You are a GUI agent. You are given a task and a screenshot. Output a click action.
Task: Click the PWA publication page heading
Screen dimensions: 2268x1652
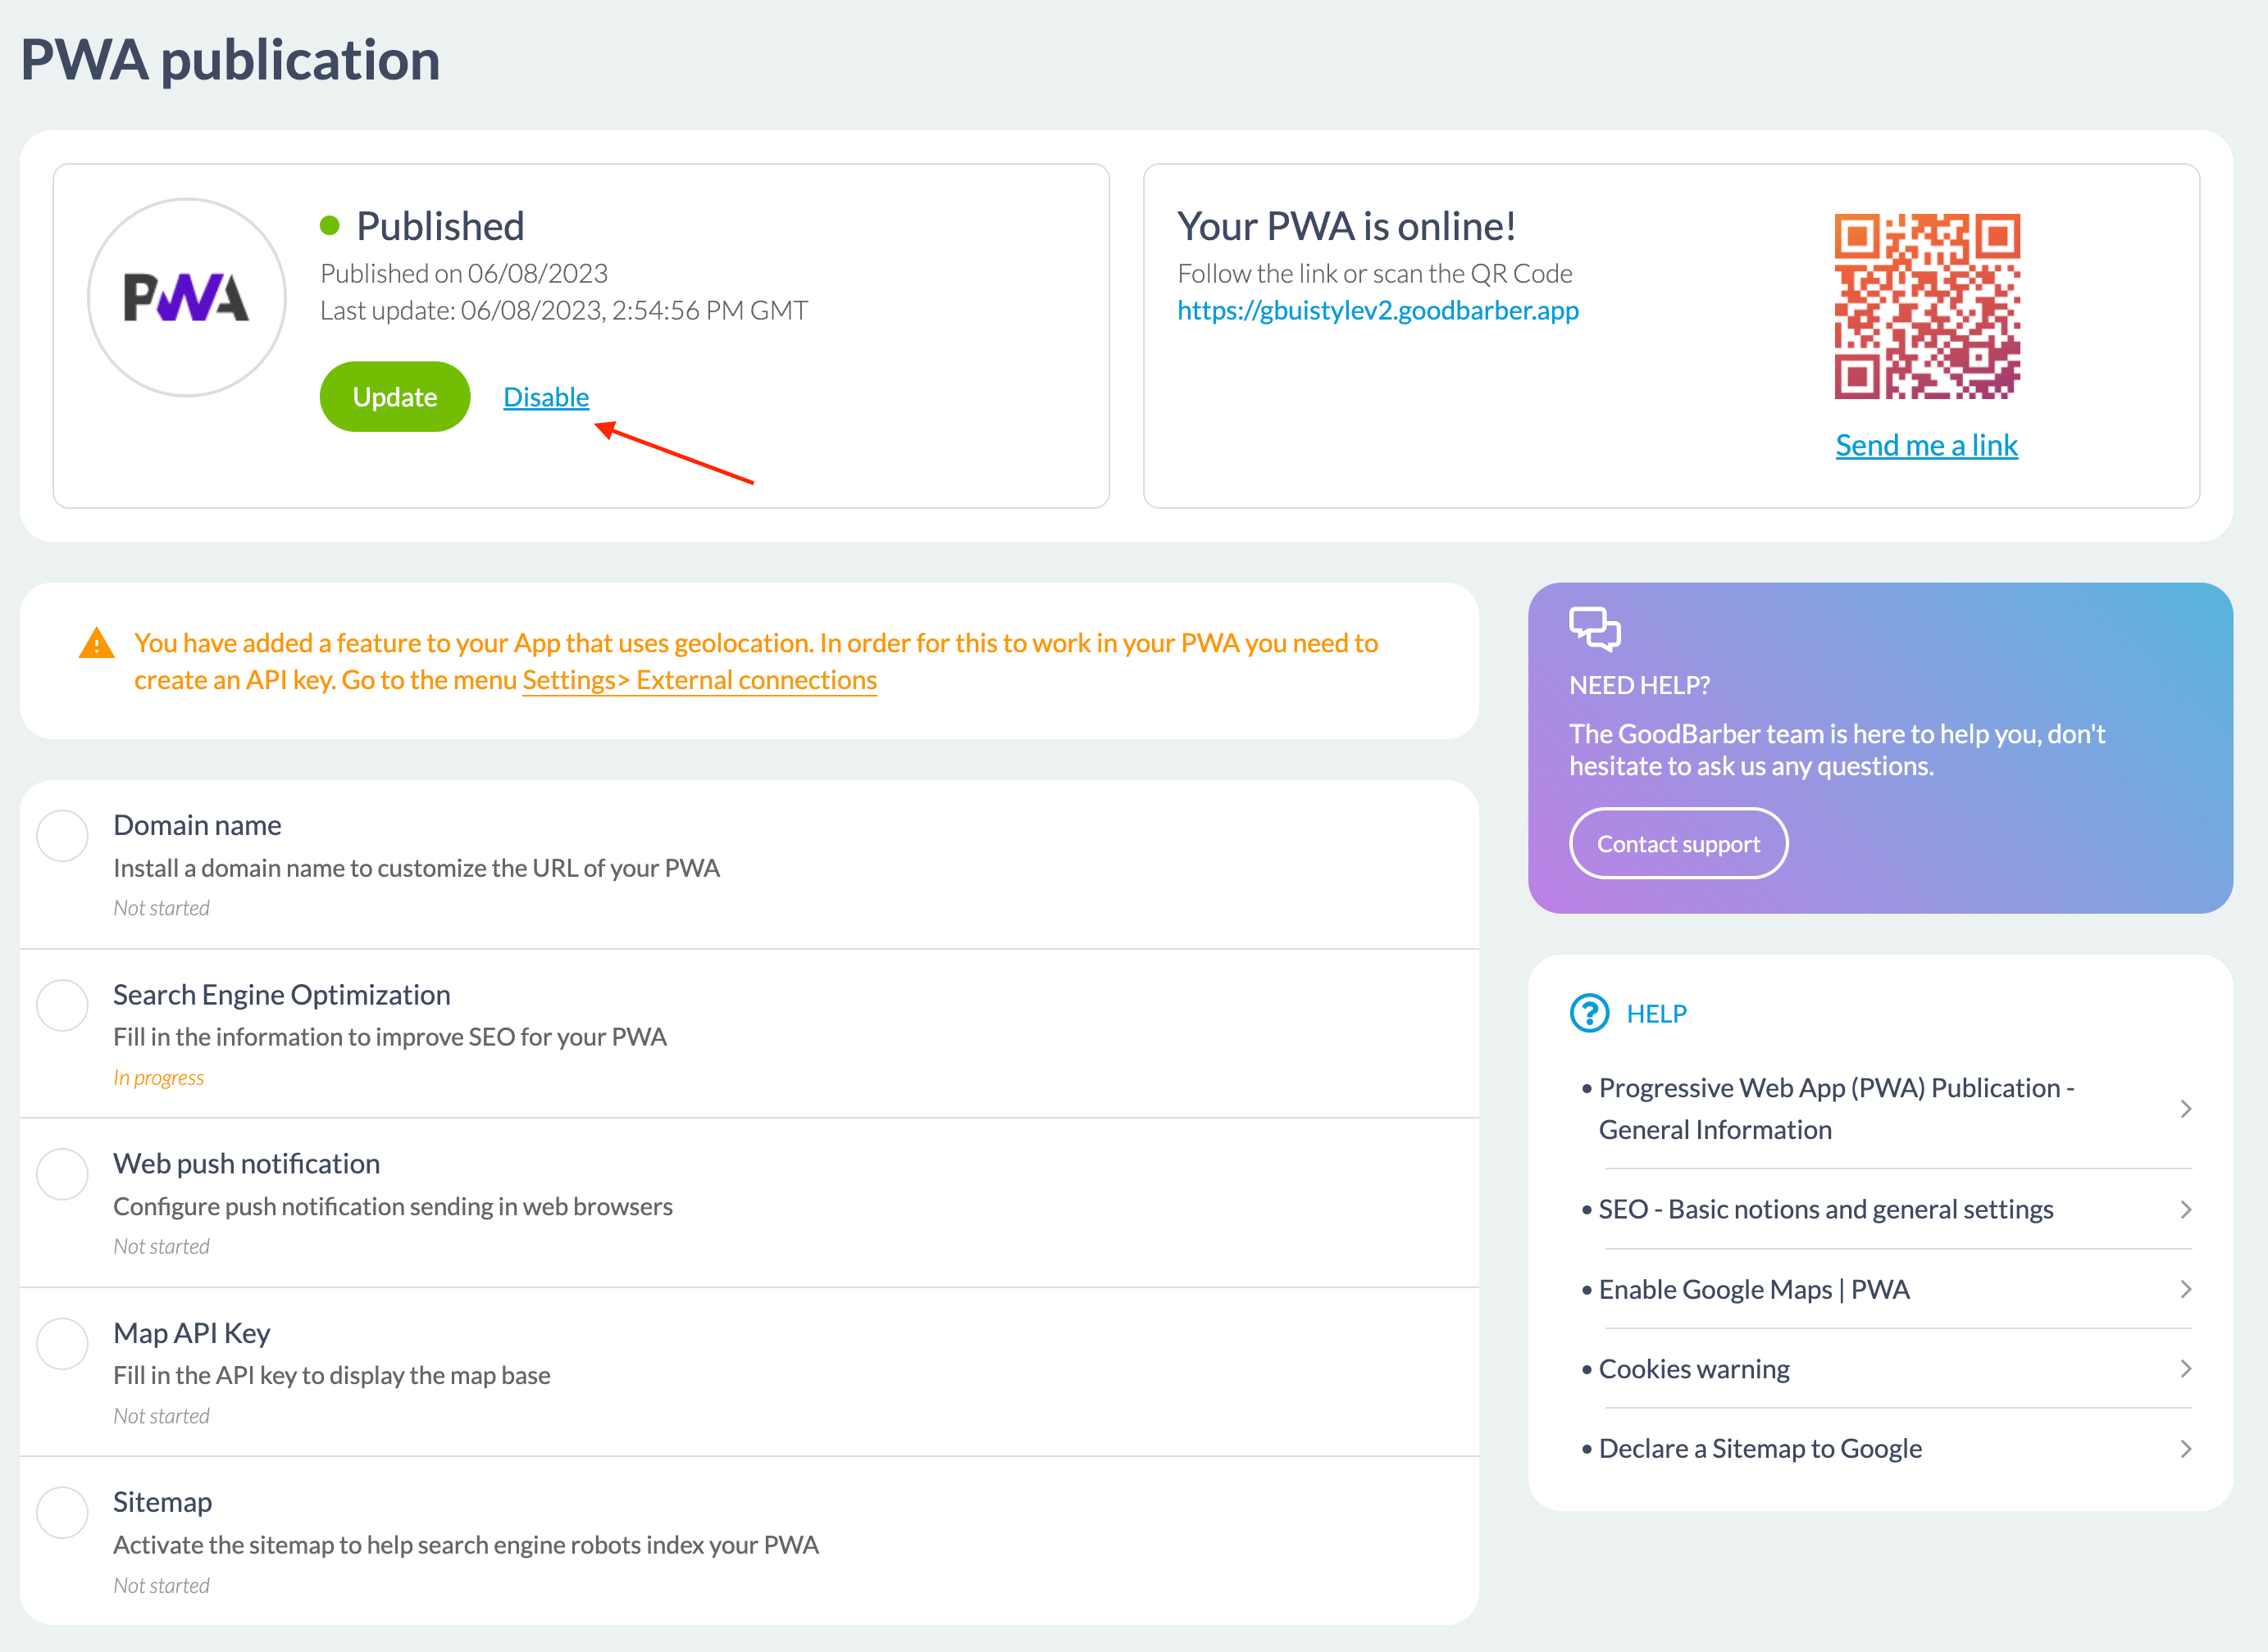pyautogui.click(x=231, y=60)
